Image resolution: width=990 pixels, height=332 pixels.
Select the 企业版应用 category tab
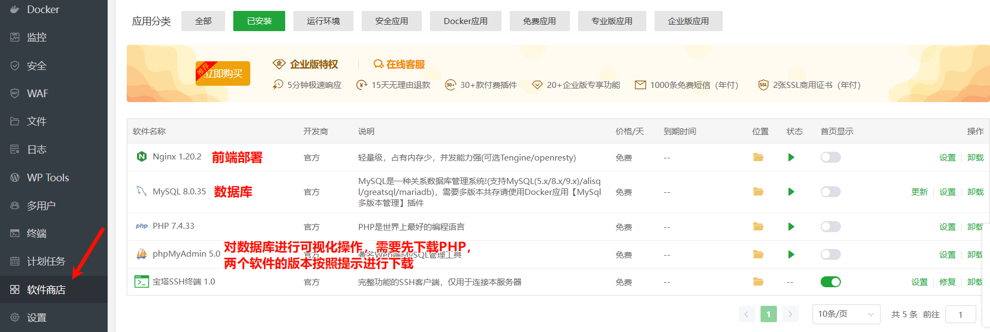click(688, 21)
